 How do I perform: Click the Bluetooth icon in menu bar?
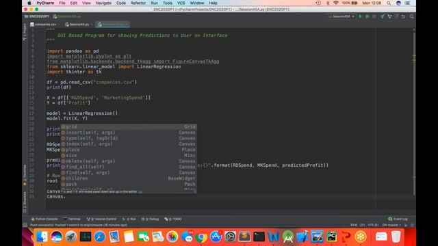[x=327, y=3]
